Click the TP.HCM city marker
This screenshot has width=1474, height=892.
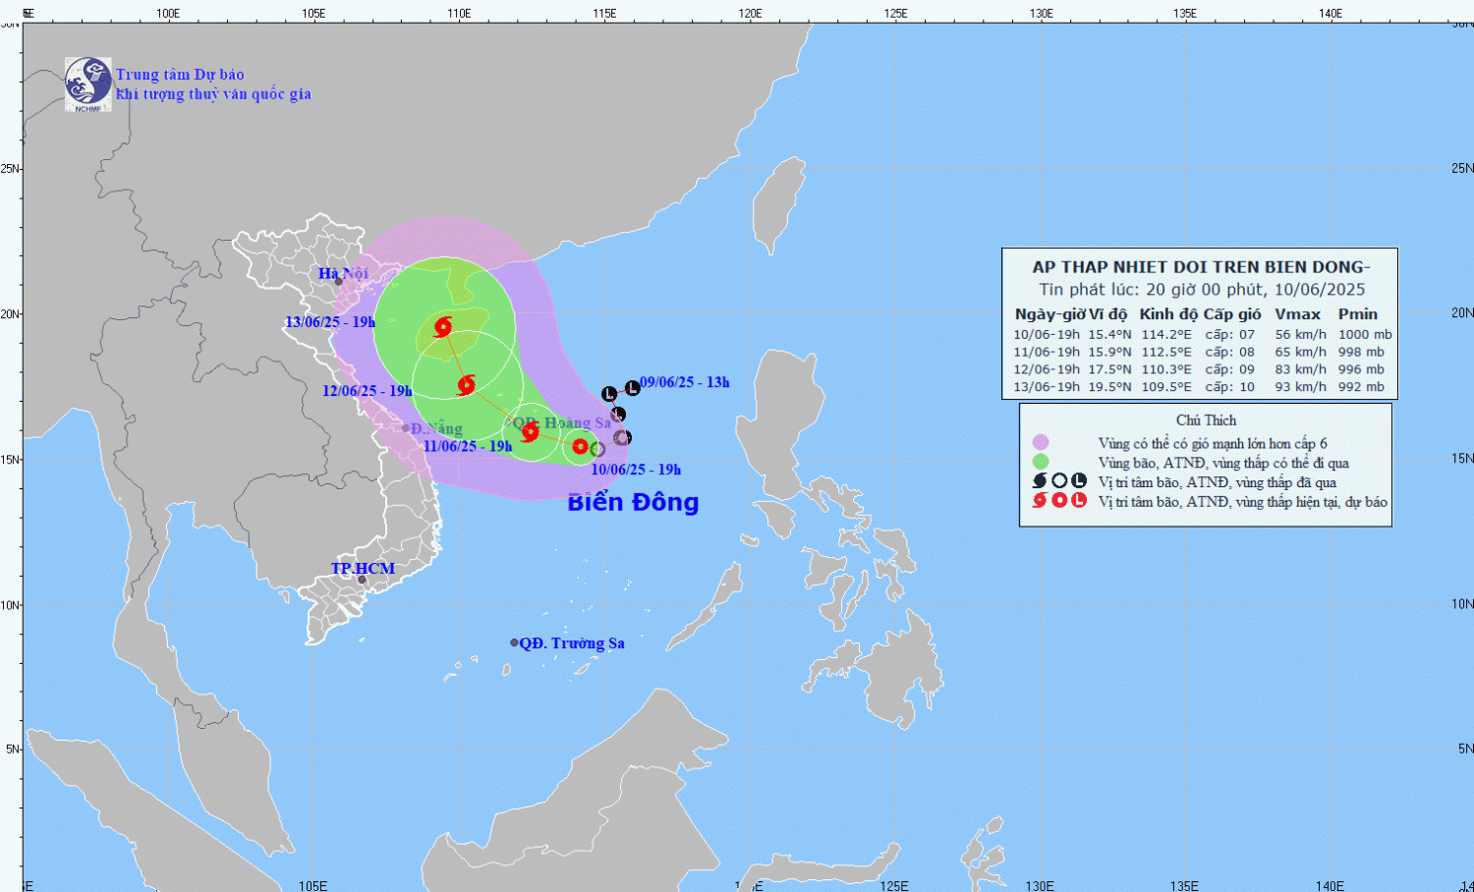(362, 580)
